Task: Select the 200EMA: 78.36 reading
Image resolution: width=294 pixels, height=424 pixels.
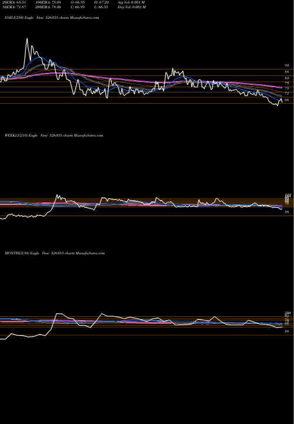Action: tap(48, 7)
